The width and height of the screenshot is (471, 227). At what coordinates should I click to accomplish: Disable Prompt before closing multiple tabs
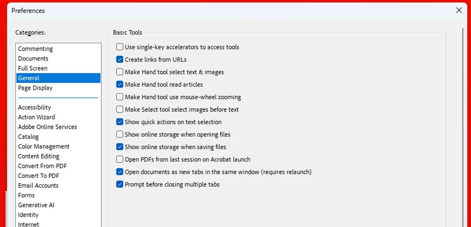tap(120, 184)
